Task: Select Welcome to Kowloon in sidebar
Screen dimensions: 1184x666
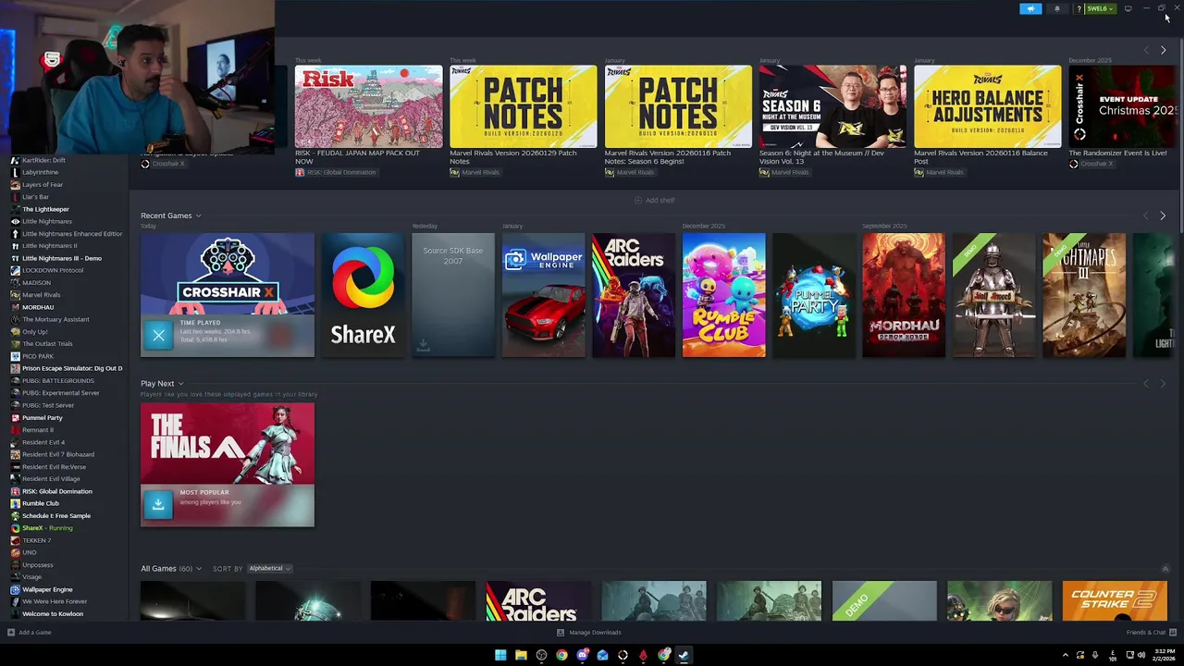Action: coord(52,613)
